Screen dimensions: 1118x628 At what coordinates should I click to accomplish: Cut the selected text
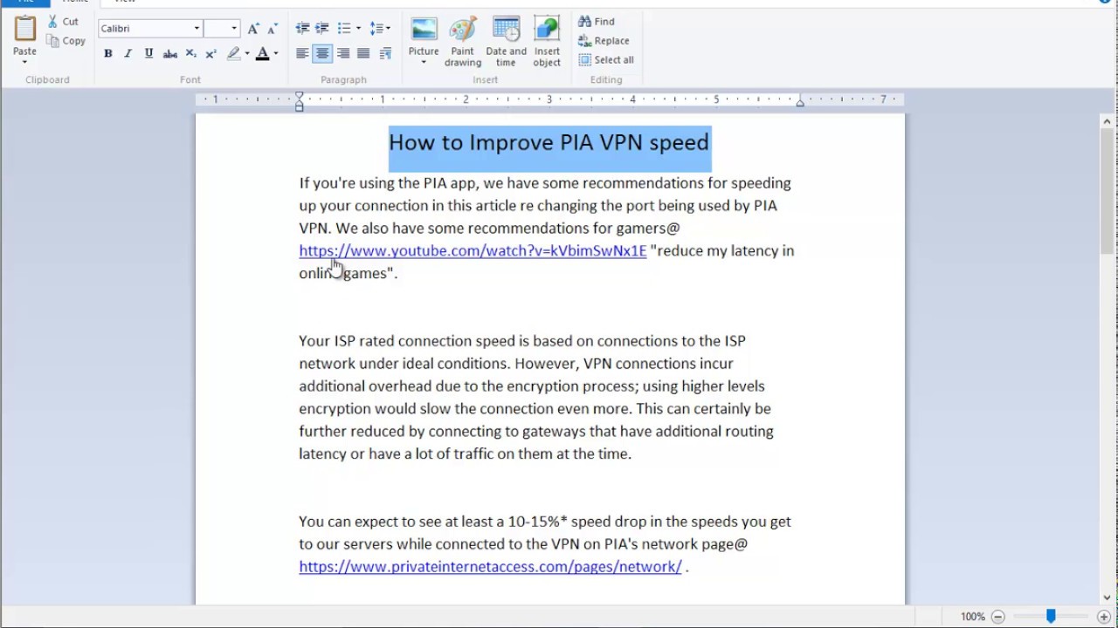pos(63,22)
